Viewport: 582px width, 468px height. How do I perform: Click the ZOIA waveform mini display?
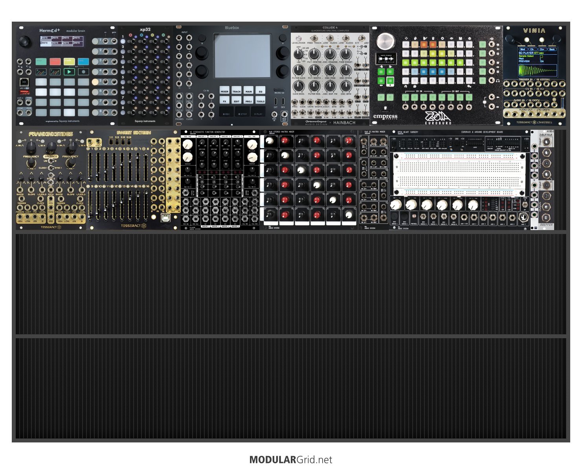(x=386, y=58)
